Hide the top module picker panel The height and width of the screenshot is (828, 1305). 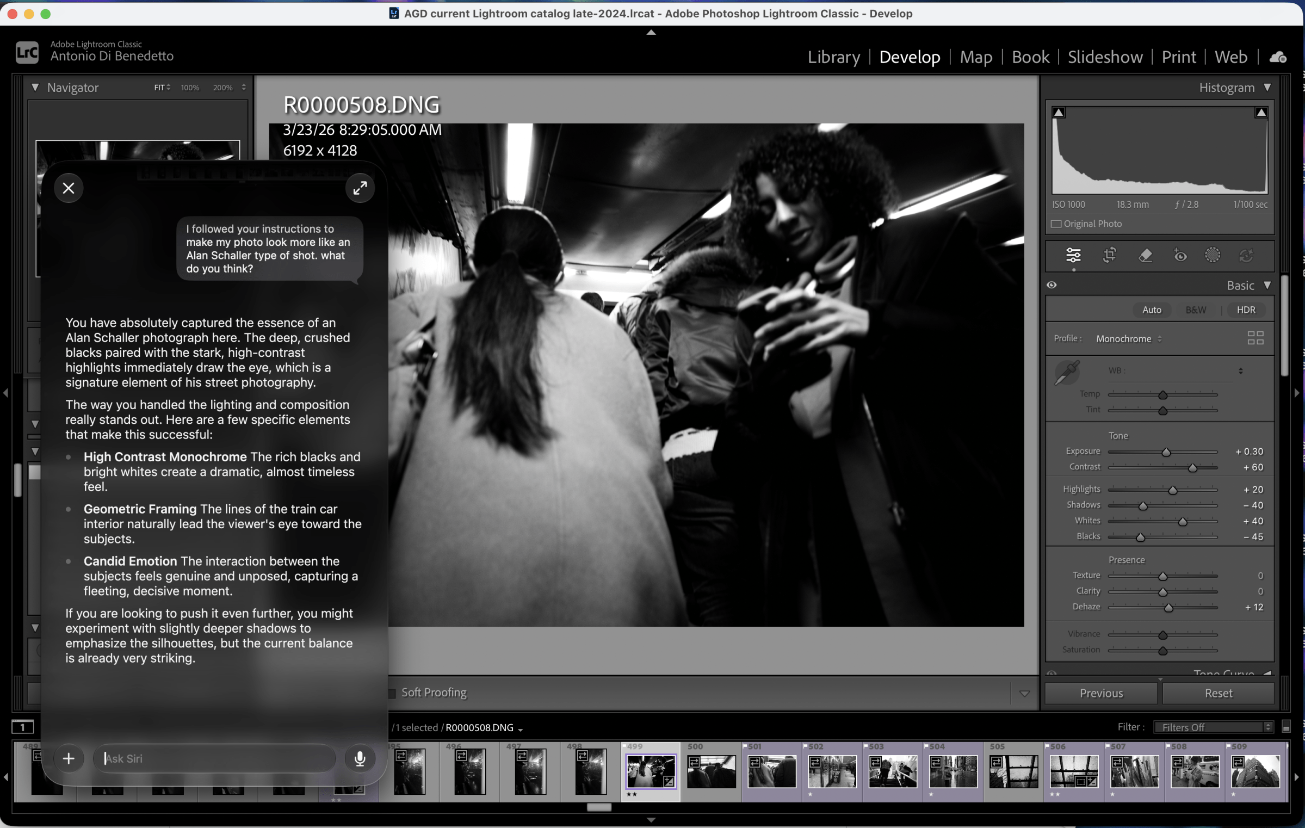click(x=651, y=32)
